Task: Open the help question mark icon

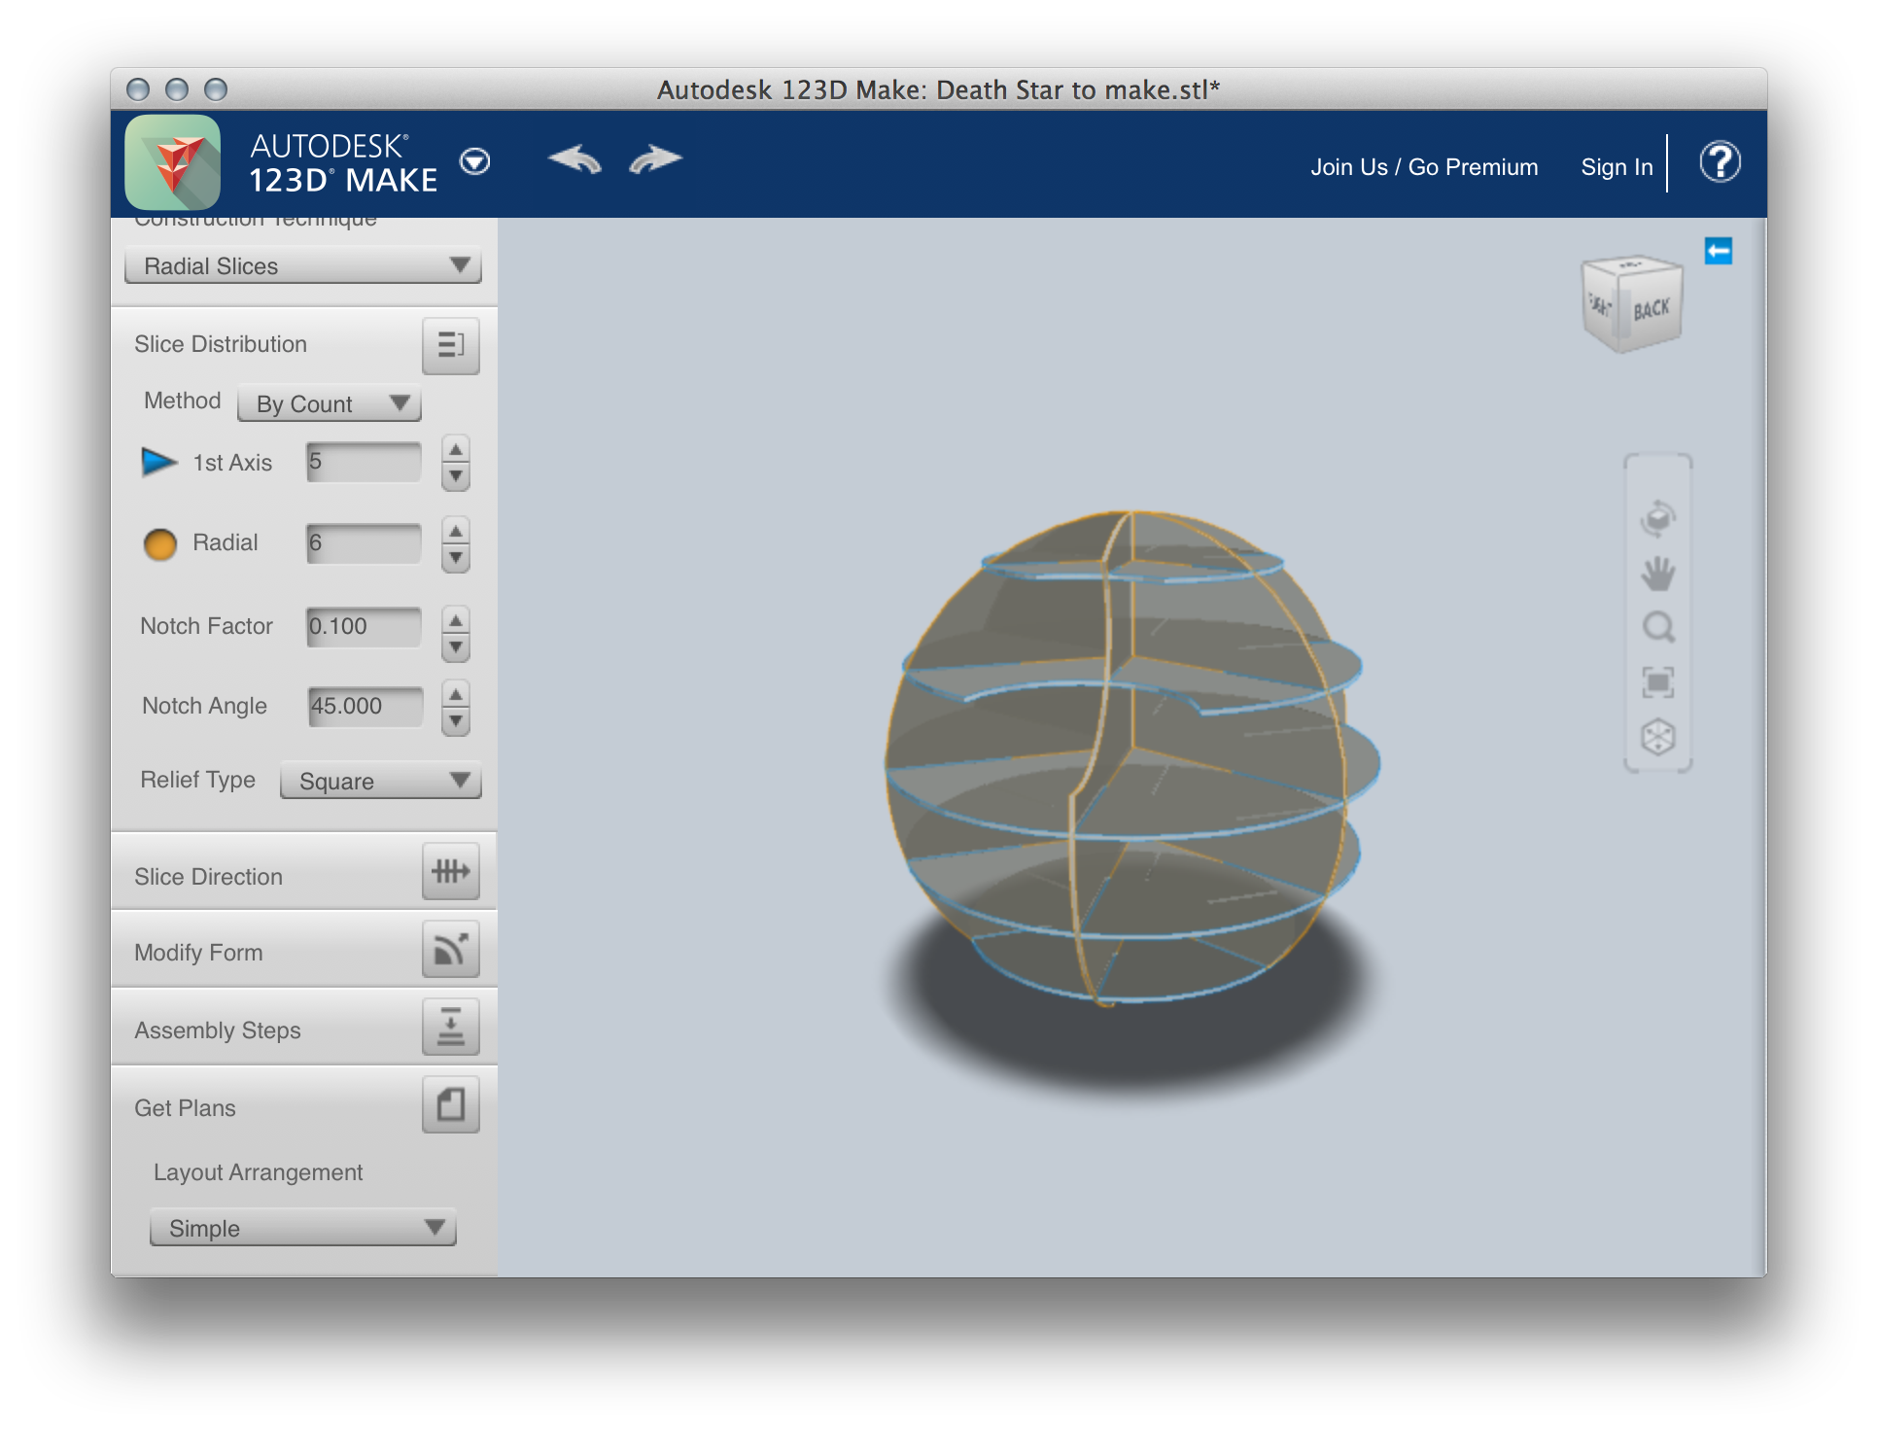Action: tap(1719, 162)
